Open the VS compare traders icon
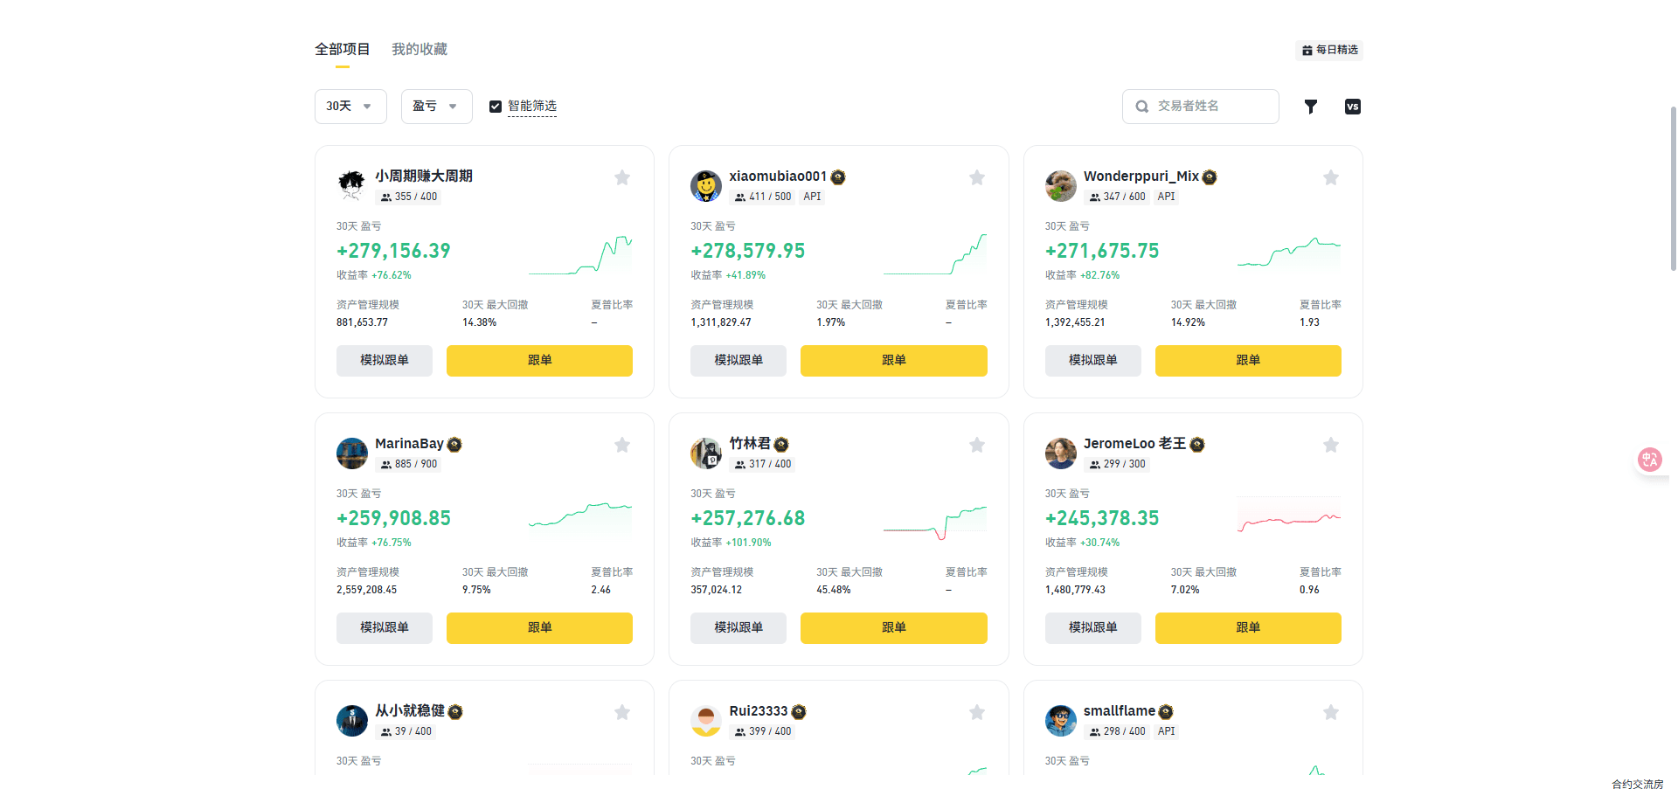The width and height of the screenshot is (1678, 796). pyautogui.click(x=1352, y=107)
